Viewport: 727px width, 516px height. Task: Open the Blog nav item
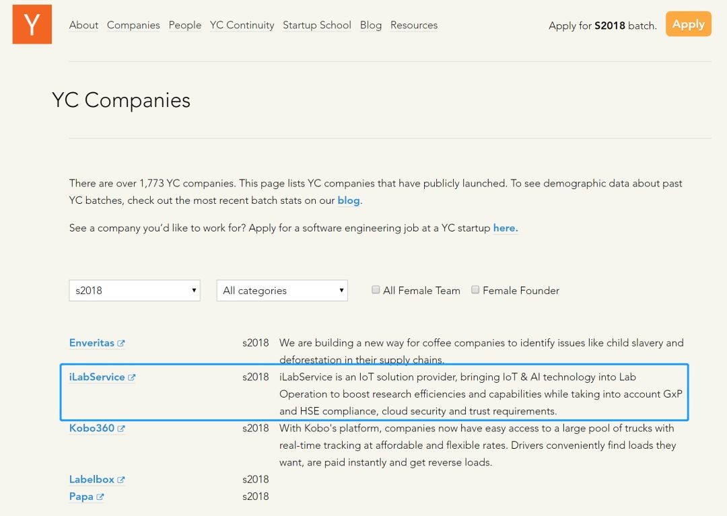pos(371,25)
